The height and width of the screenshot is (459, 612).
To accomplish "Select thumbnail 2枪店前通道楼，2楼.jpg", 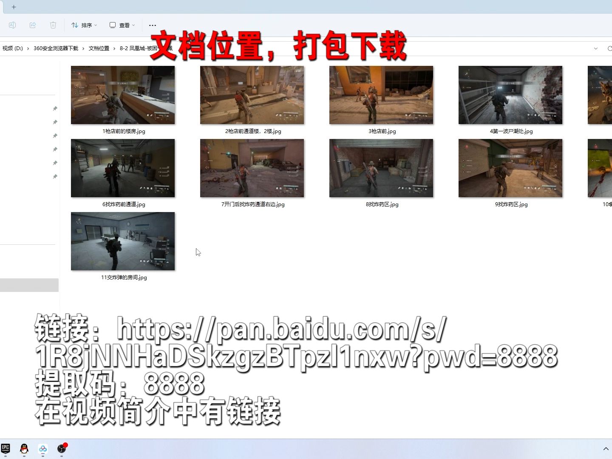I will (x=252, y=95).
